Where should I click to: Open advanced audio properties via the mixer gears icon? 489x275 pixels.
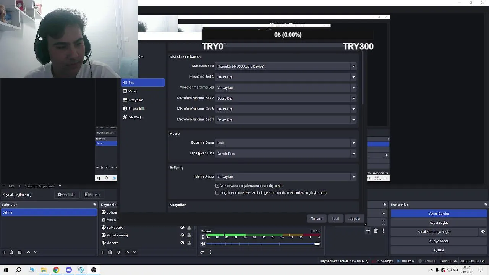pos(202,252)
